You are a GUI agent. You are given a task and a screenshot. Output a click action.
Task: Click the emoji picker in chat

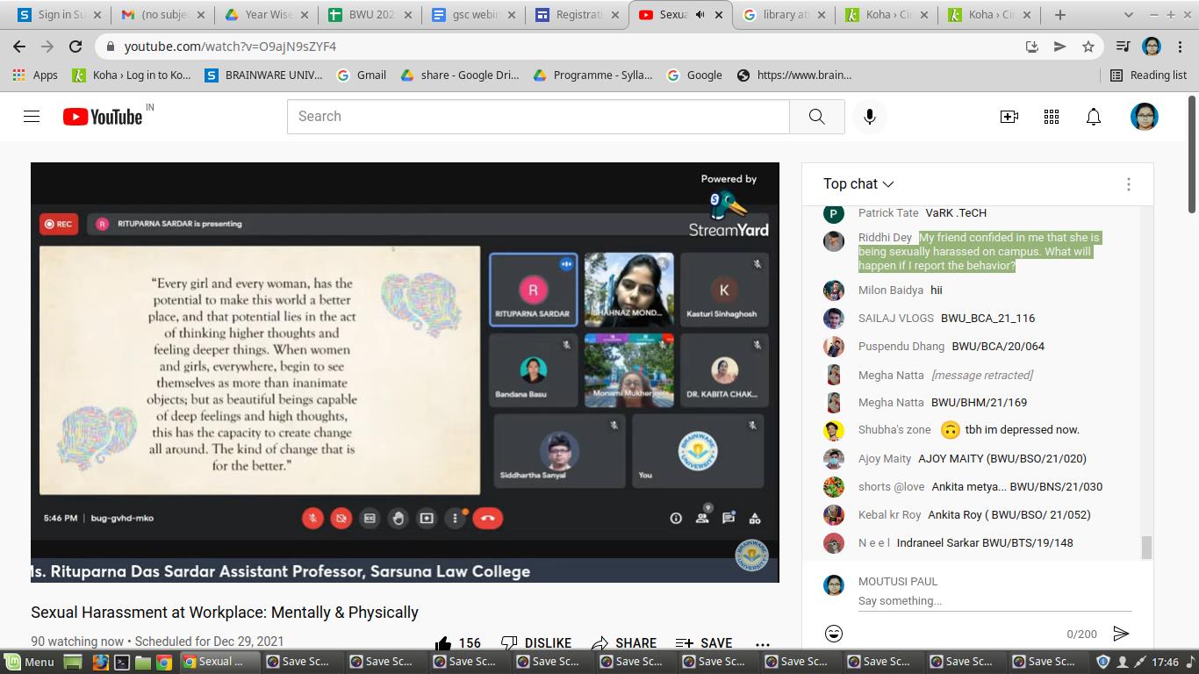(834, 633)
